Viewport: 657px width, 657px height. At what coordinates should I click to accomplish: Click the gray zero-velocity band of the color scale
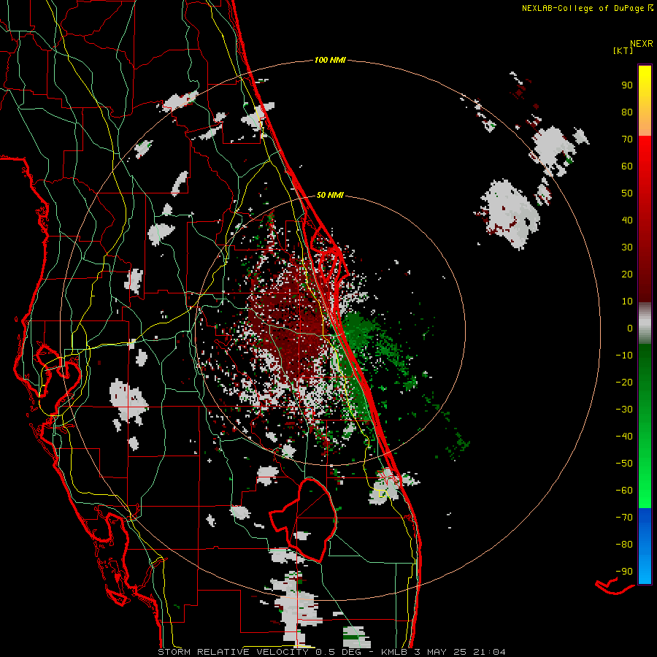645,323
